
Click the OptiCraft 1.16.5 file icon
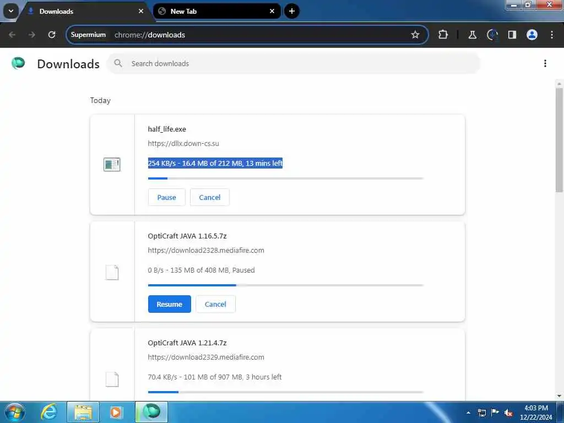click(x=112, y=272)
